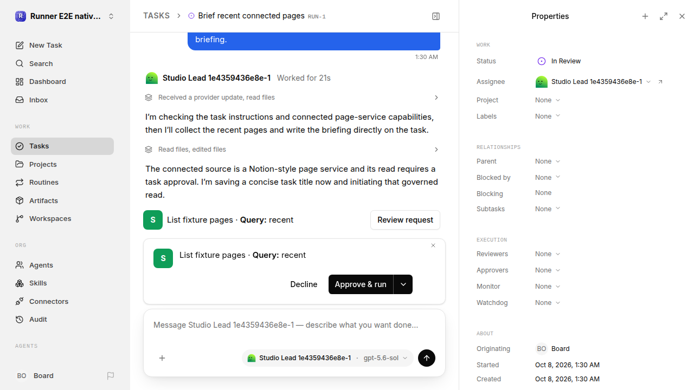
Task: Click the Artifacts cube icon
Action: pos(20,200)
